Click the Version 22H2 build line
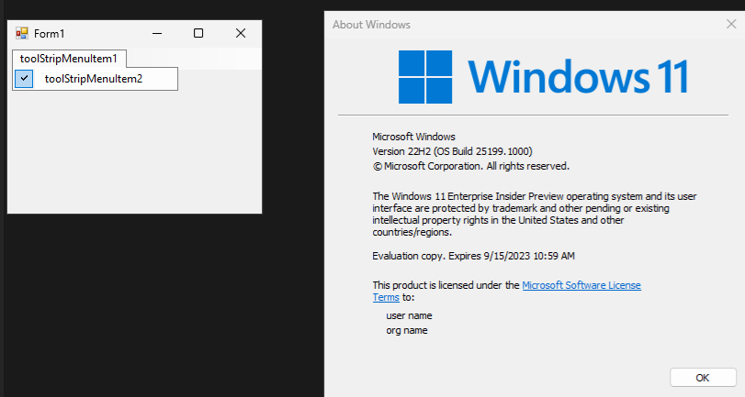This screenshot has height=397, width=745. 452,151
